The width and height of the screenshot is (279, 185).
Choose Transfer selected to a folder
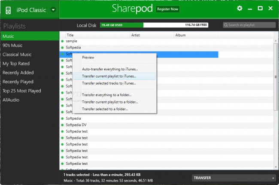(105, 109)
